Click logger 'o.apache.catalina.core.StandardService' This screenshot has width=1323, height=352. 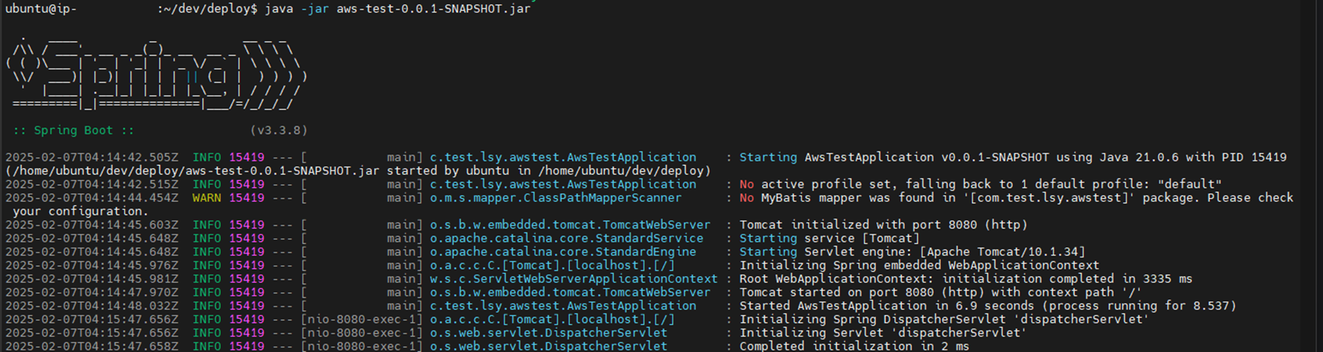coord(566,238)
